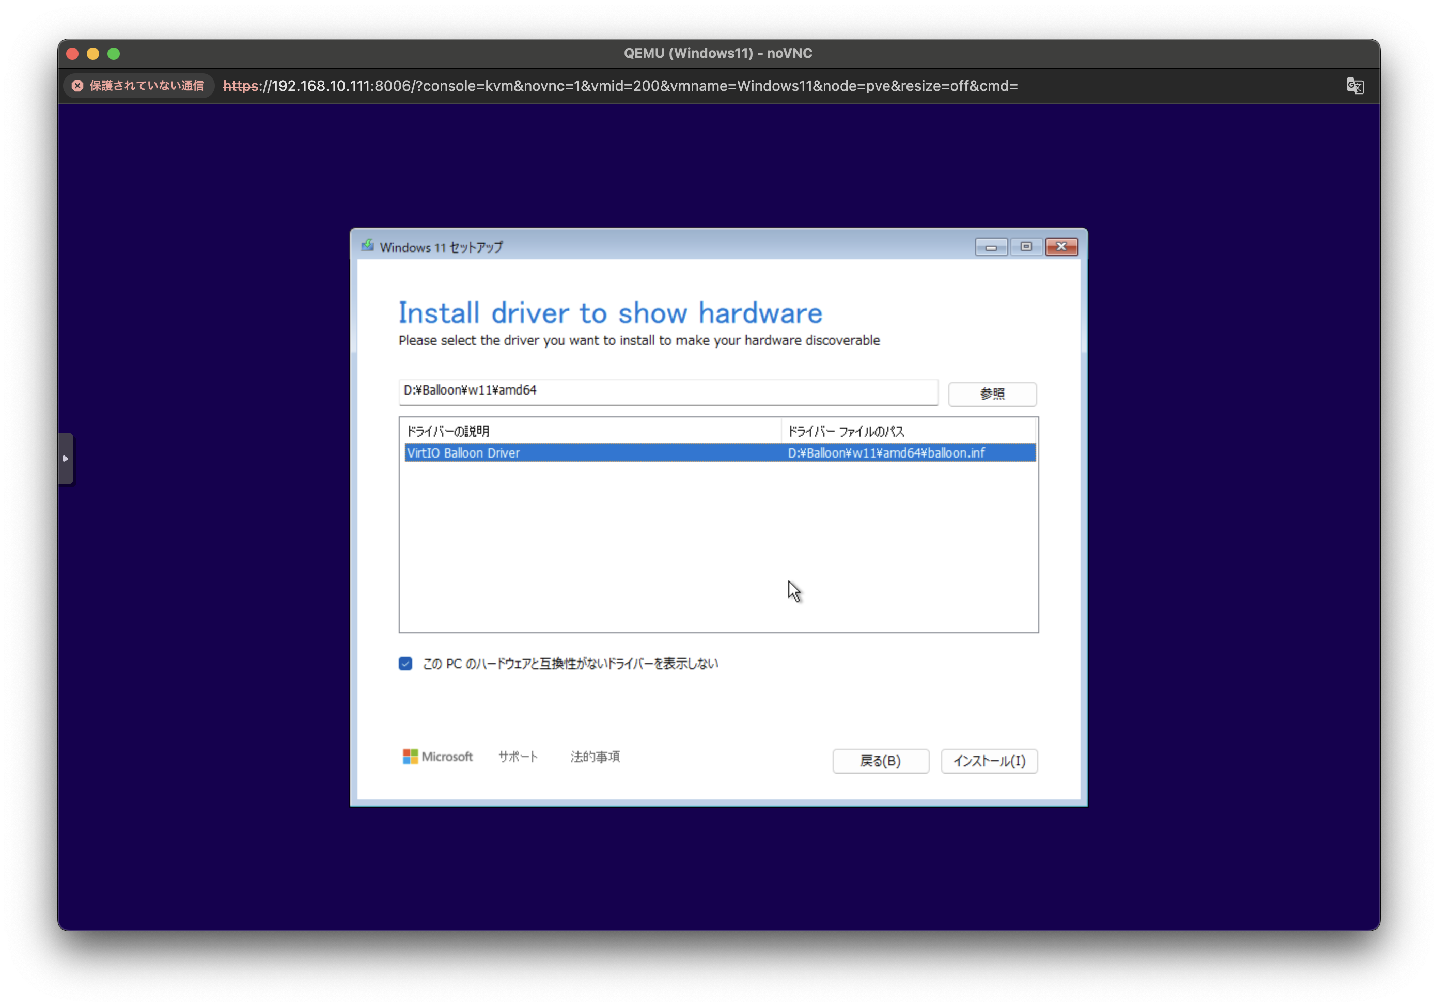Screen dimensions: 1438x1007
Task: Select the VirtIO Balloon Driver row
Action: click(589, 453)
